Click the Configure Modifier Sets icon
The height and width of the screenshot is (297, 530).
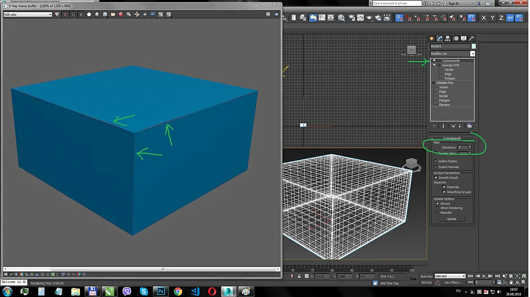coord(469,126)
